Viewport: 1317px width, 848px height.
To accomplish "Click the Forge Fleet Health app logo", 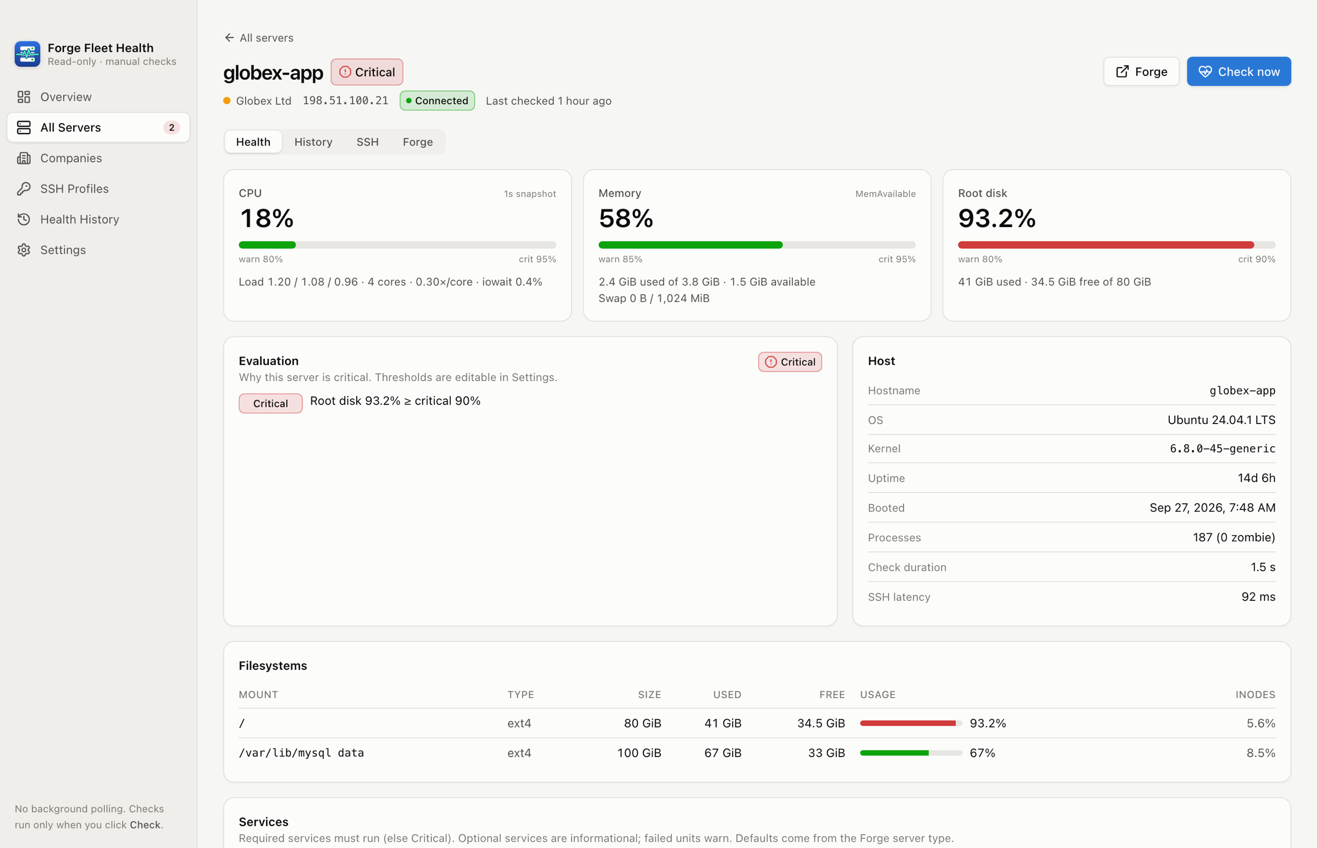I will click(x=27, y=54).
